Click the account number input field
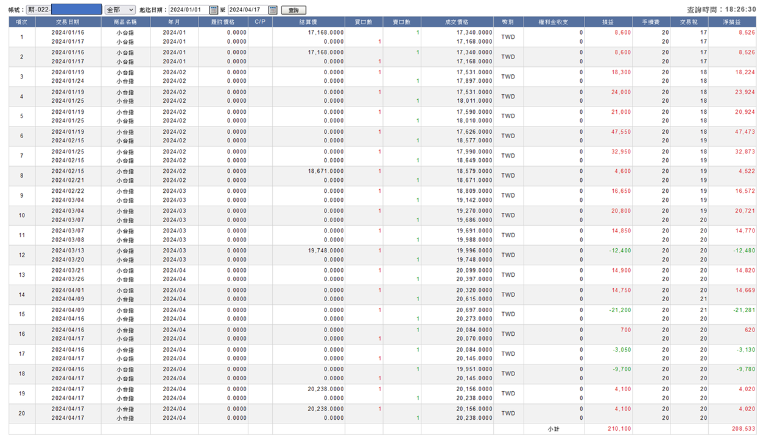Image resolution: width=766 pixels, height=438 pixels. pyautogui.click(x=64, y=10)
